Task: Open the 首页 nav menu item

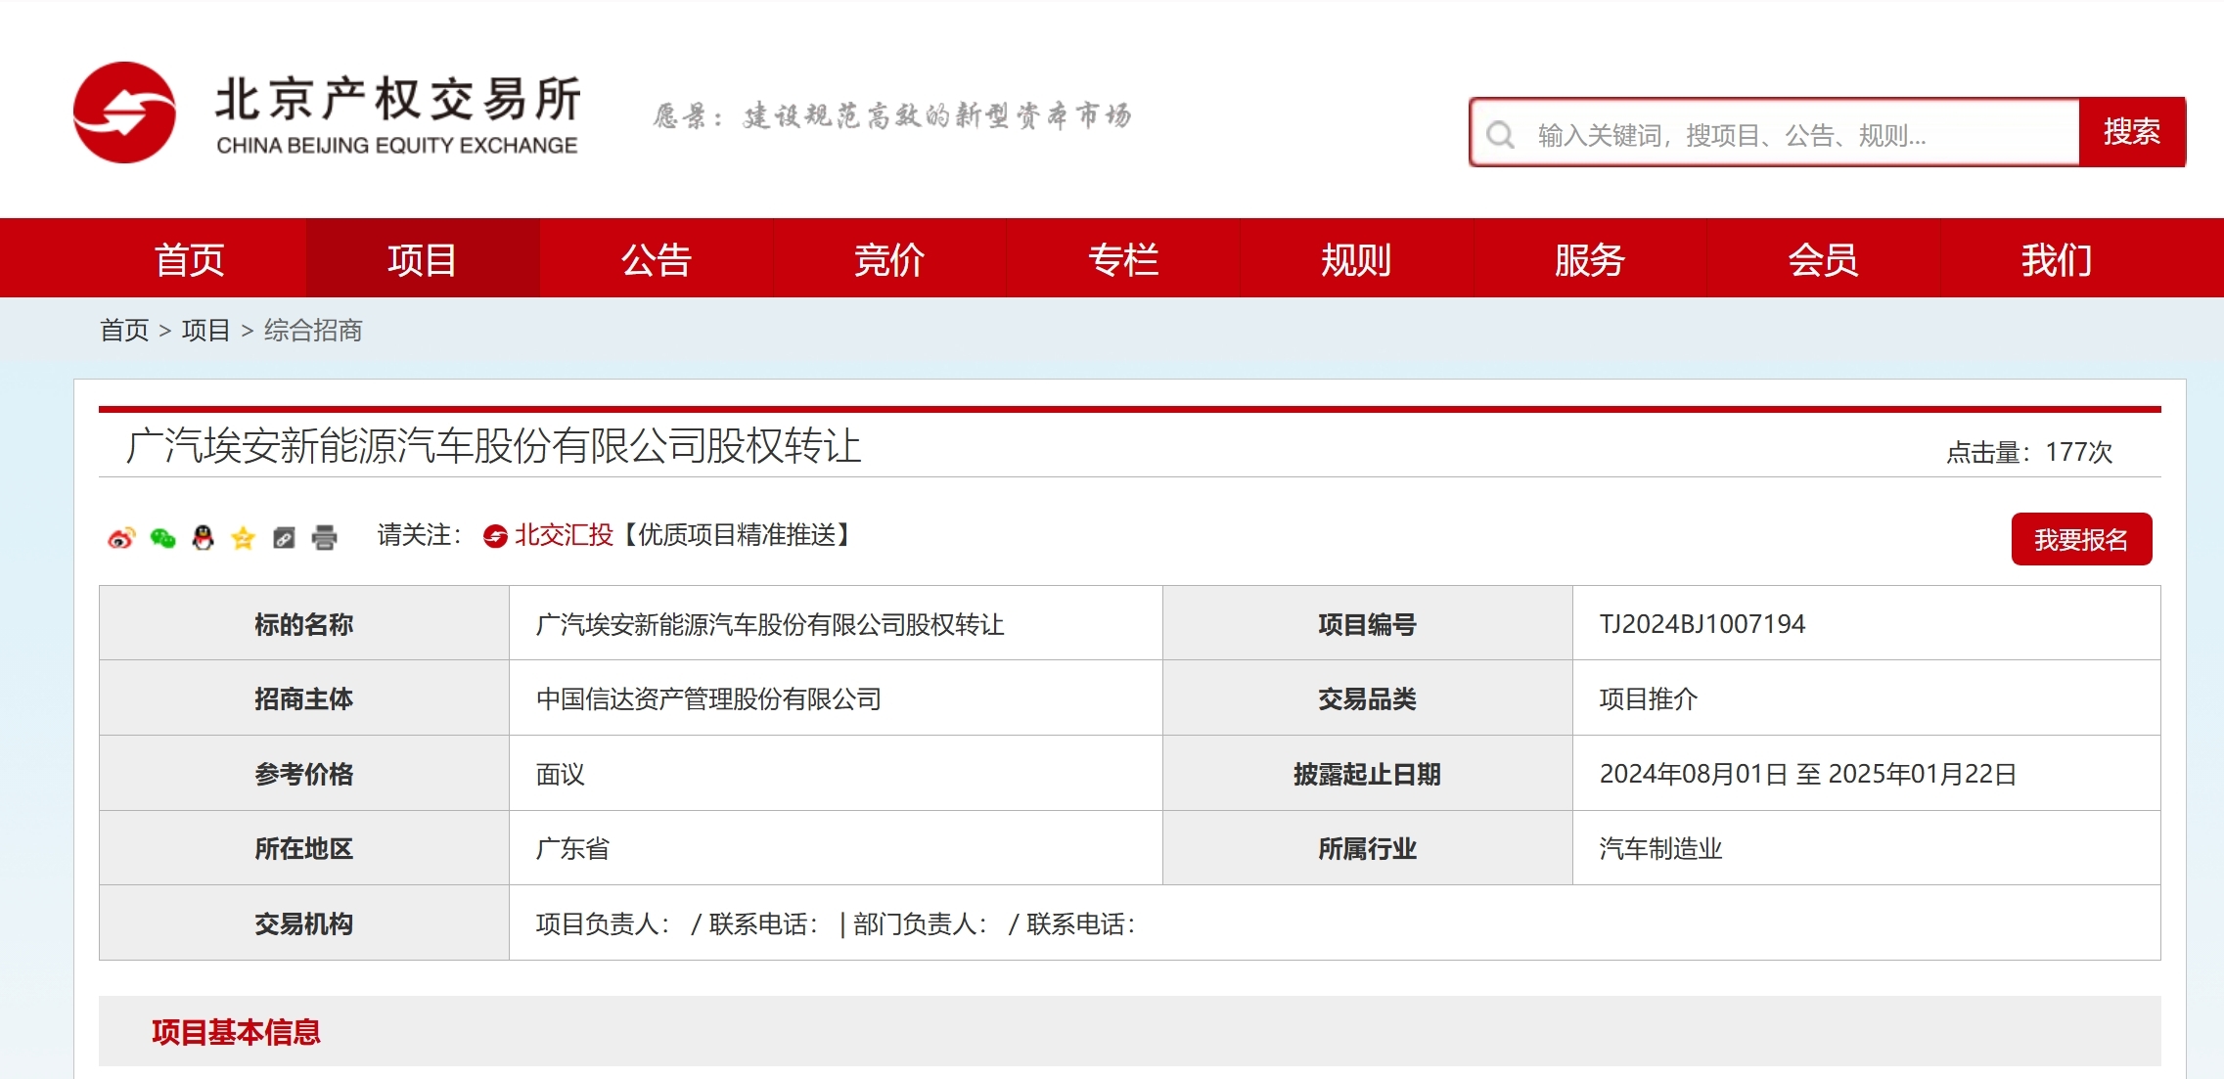Action: pos(190,259)
